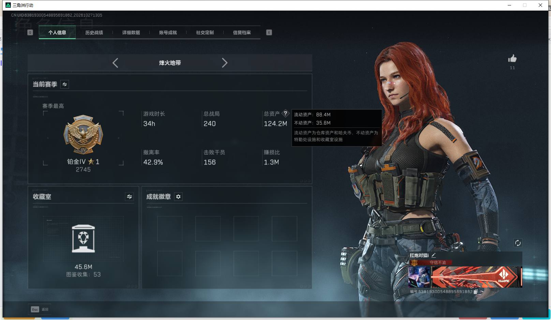Click the 收藏室 value 45.6M
Image resolution: width=551 pixels, height=320 pixels.
tap(84, 267)
